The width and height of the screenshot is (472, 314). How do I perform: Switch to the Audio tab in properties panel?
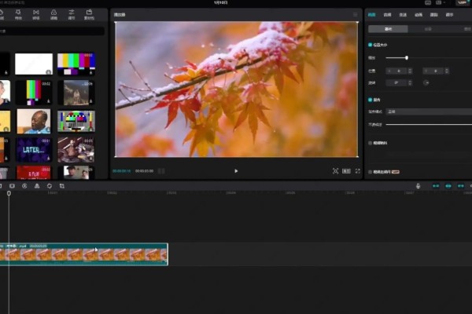tap(387, 14)
